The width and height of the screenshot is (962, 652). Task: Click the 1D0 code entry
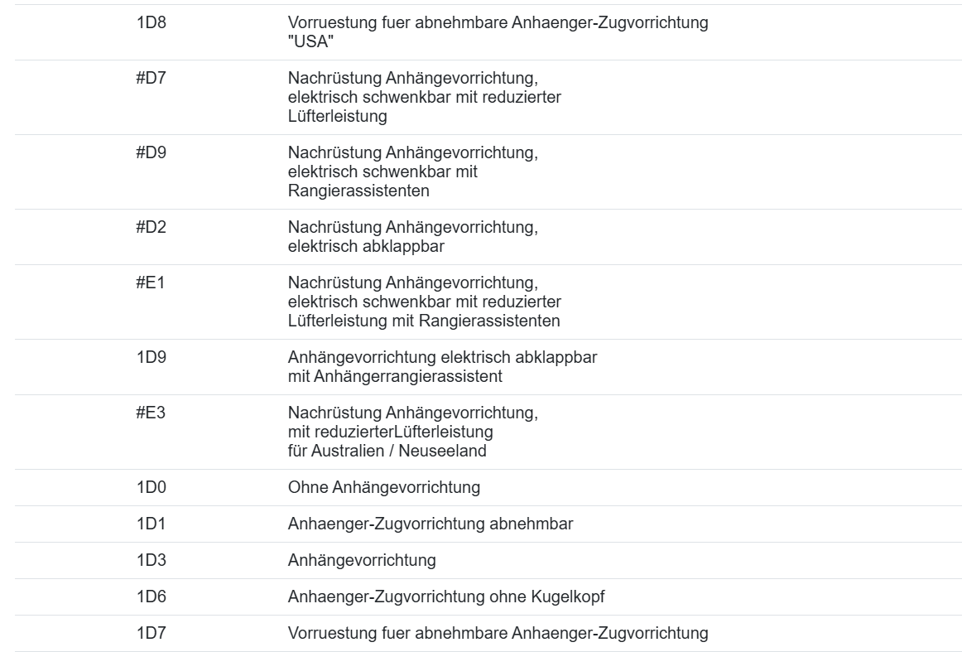[151, 487]
